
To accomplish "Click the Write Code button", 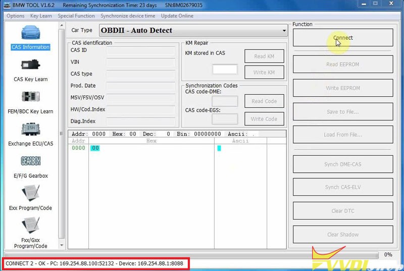I will [x=264, y=119].
